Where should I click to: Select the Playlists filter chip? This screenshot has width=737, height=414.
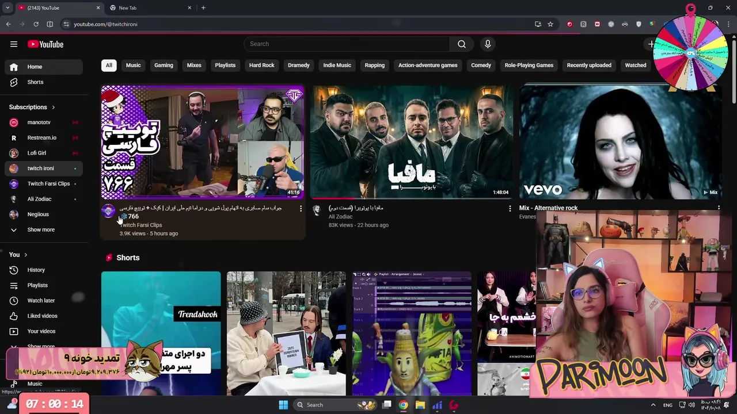[225, 66]
